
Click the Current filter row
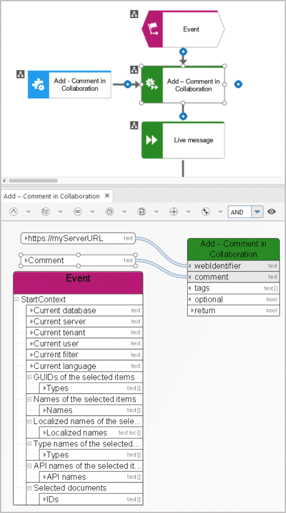84,355
